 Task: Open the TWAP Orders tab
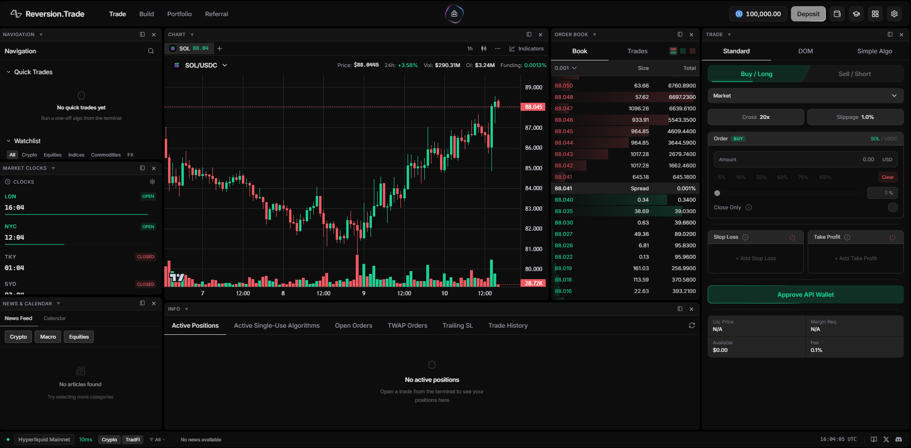tap(407, 325)
